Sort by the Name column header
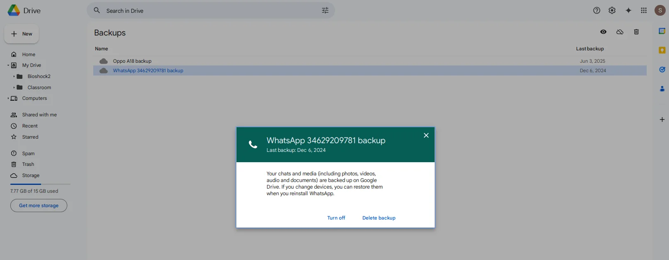Viewport: 669px width, 260px height. (x=102, y=49)
